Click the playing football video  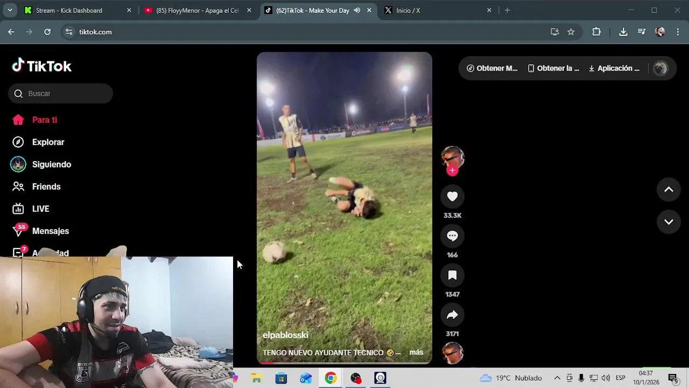(x=344, y=207)
